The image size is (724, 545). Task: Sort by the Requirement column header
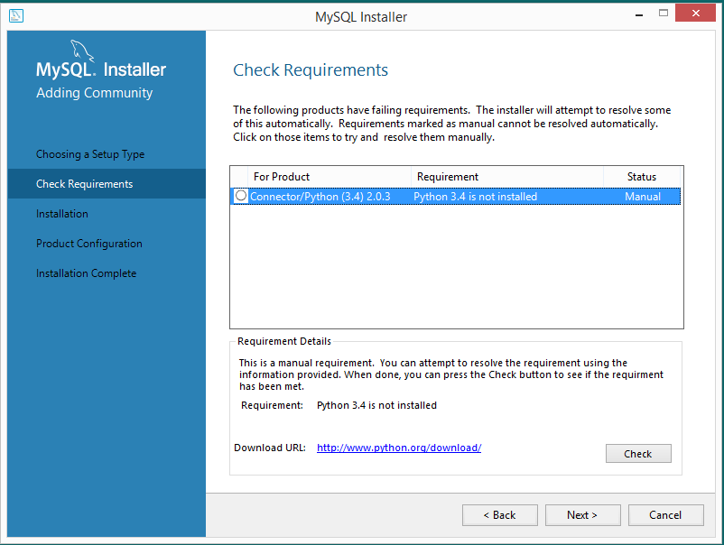507,177
